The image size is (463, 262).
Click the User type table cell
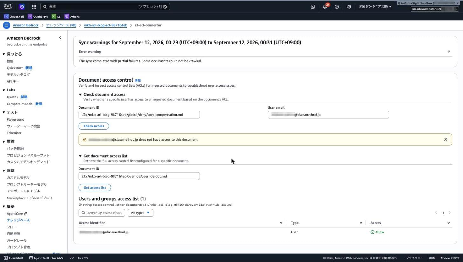294,232
